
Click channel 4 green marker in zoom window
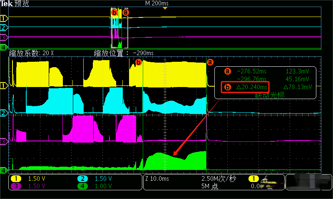[4, 170]
